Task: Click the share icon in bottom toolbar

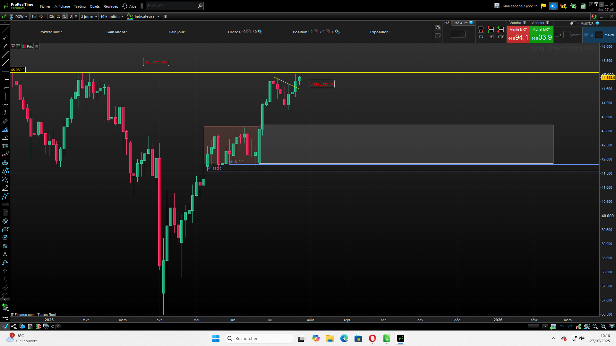Action: tap(14, 326)
